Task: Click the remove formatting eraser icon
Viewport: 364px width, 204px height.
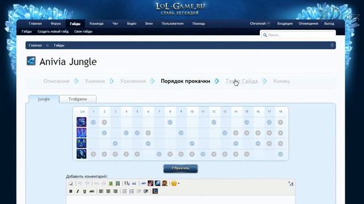Action: point(71,184)
